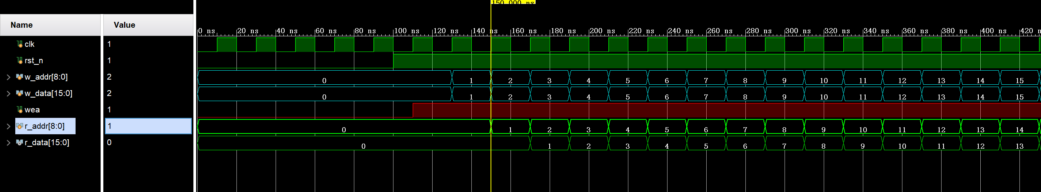Click the r_data bus icon
This screenshot has height=192, width=1041.
pos(20,142)
